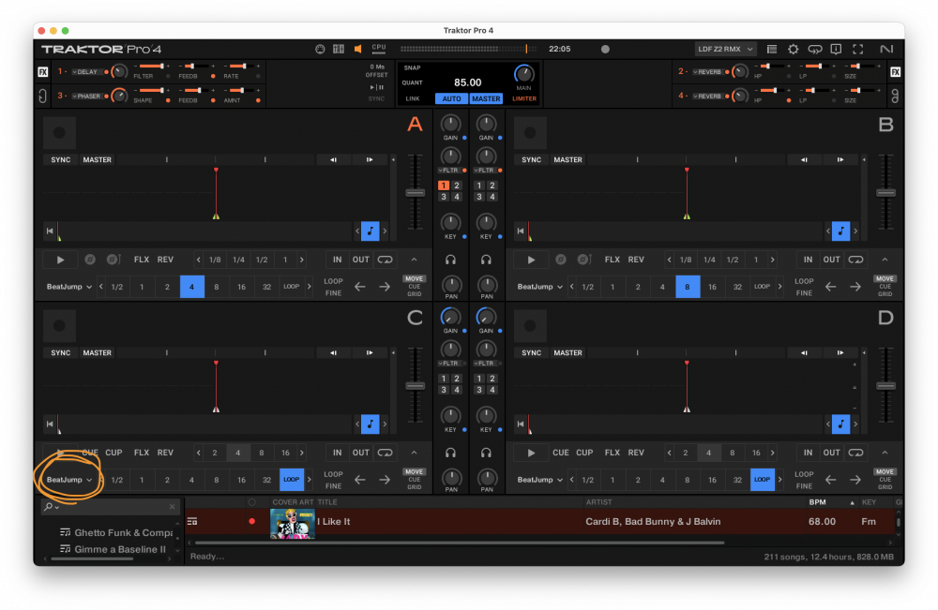Click CUP button on Deck C
This screenshot has width=938, height=610.
113,453
